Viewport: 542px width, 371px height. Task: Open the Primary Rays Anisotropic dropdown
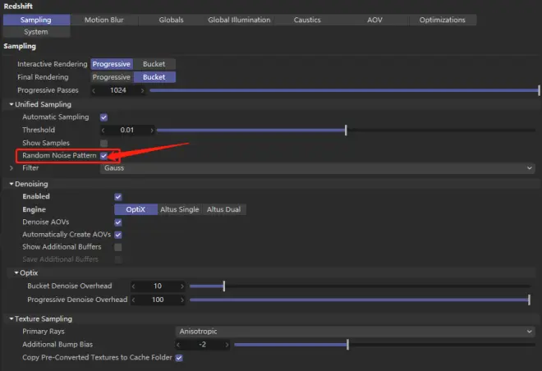355,332
